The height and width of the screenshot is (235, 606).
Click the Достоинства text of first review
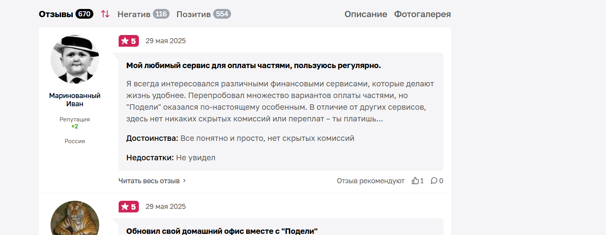coord(240,138)
